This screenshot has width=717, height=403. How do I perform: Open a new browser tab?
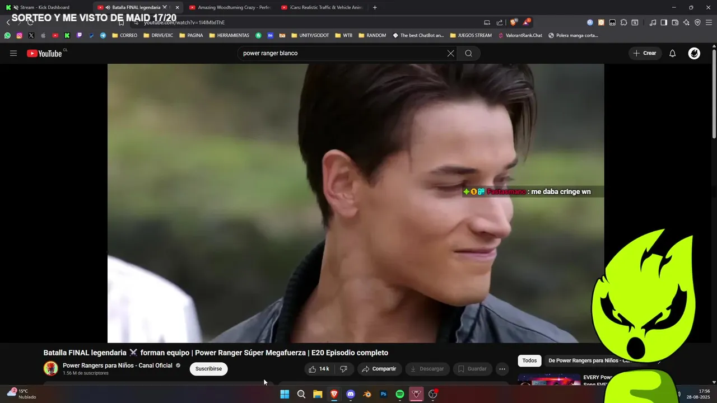click(375, 7)
